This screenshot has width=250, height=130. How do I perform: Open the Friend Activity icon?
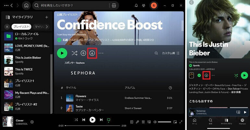point(144,6)
